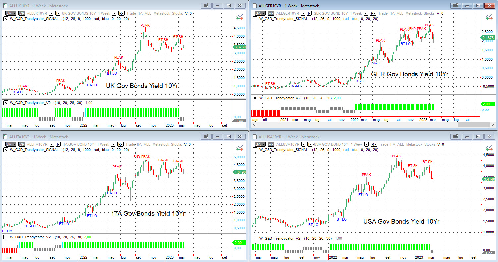Click Trade in the ALLUK10YR window toolbar

point(132,13)
